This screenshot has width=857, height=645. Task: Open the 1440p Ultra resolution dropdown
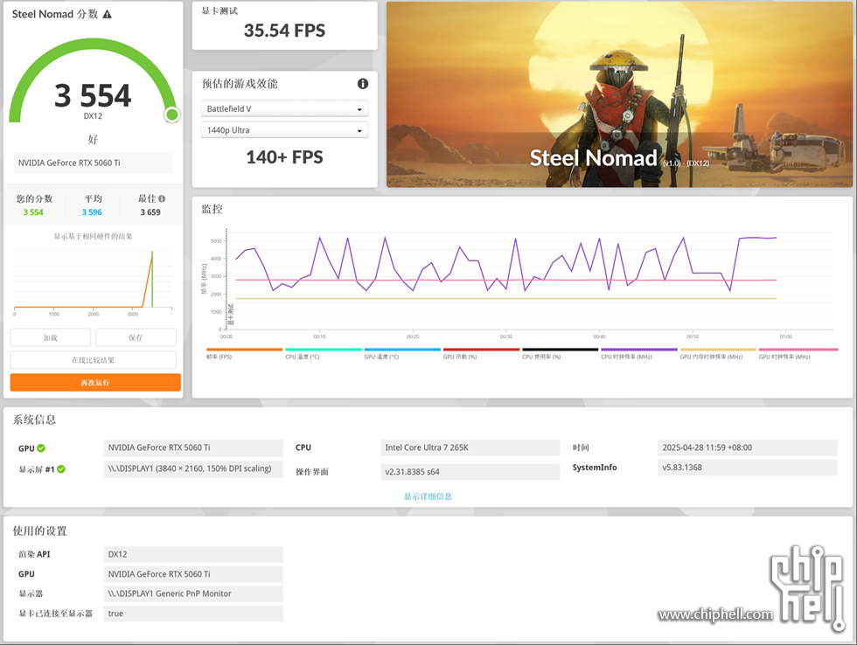pos(285,130)
